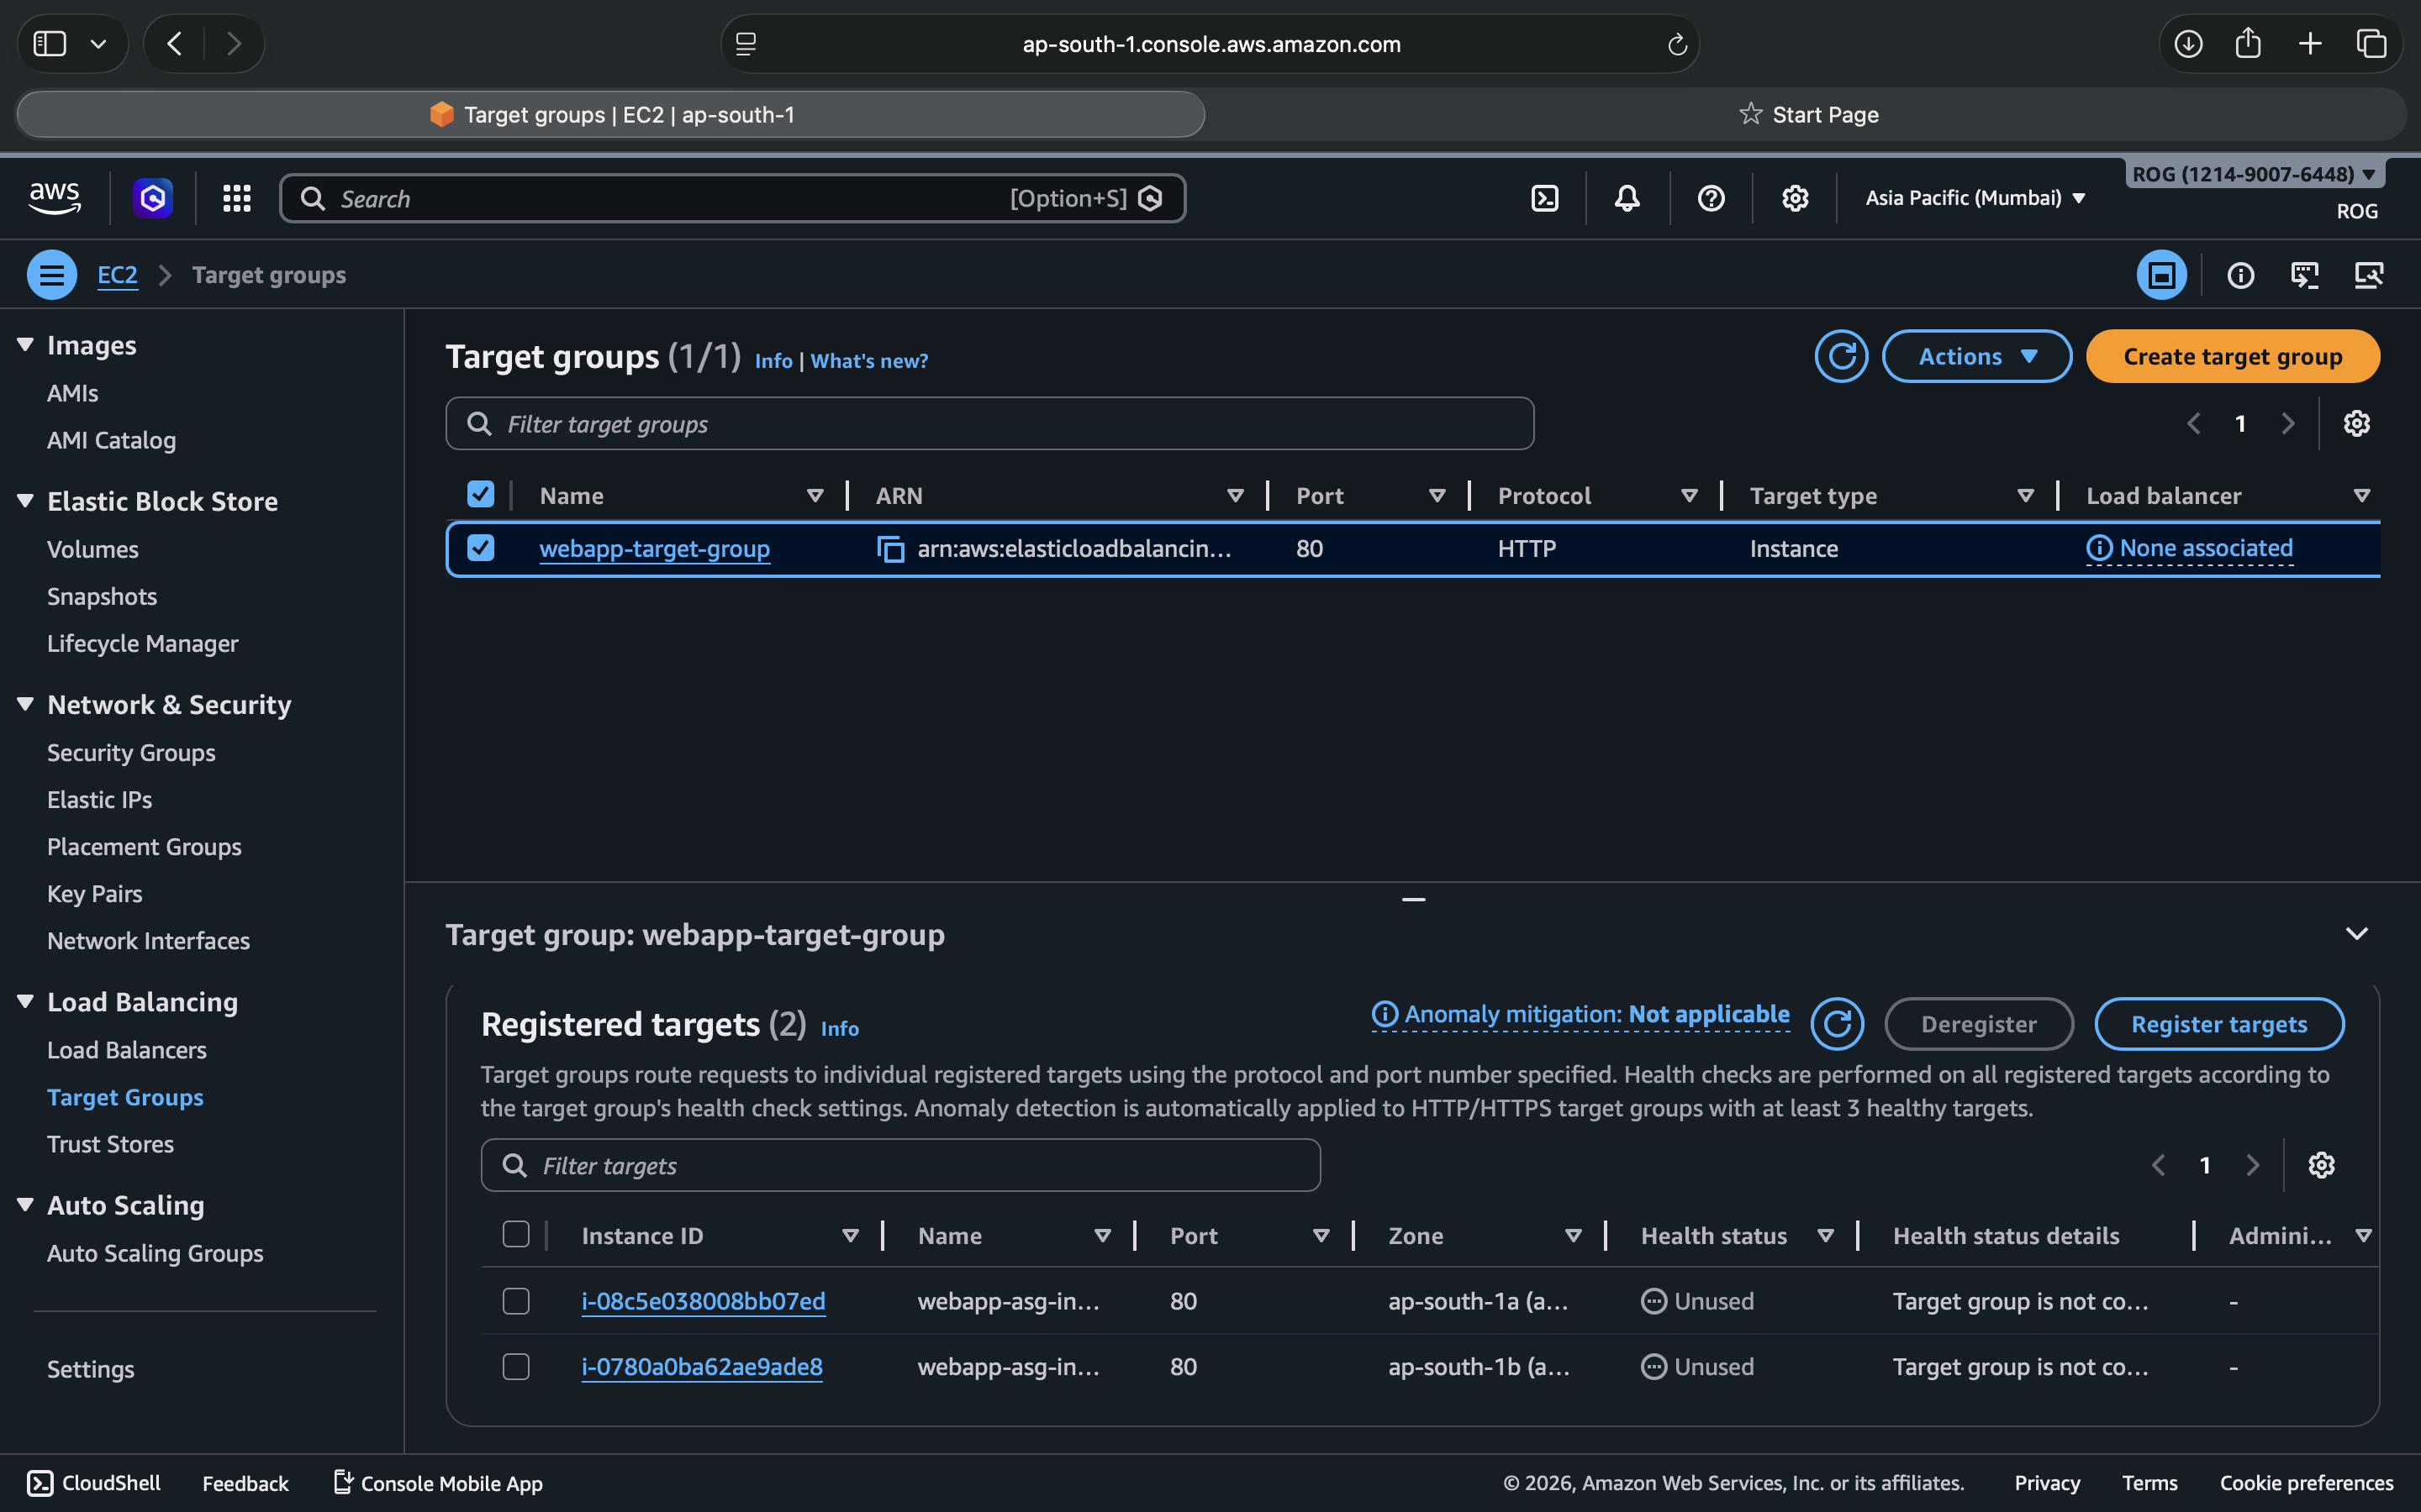Toggle the side navigation hamburger menu
The height and width of the screenshot is (1512, 2421).
point(52,275)
